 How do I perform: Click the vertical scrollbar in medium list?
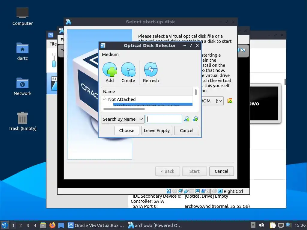195,92
